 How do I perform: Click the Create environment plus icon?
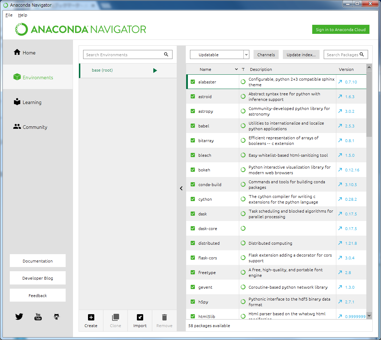point(91,317)
